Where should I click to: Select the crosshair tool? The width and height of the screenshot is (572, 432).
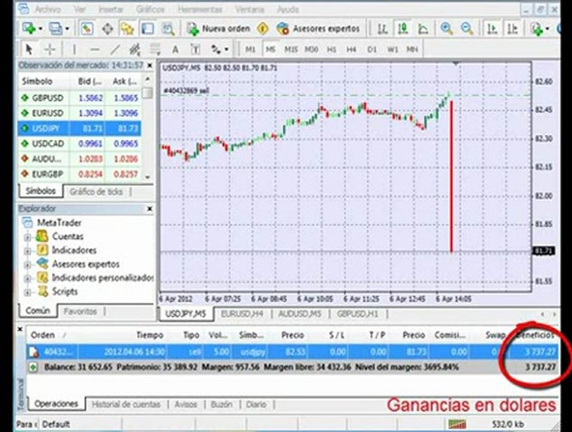click(50, 49)
